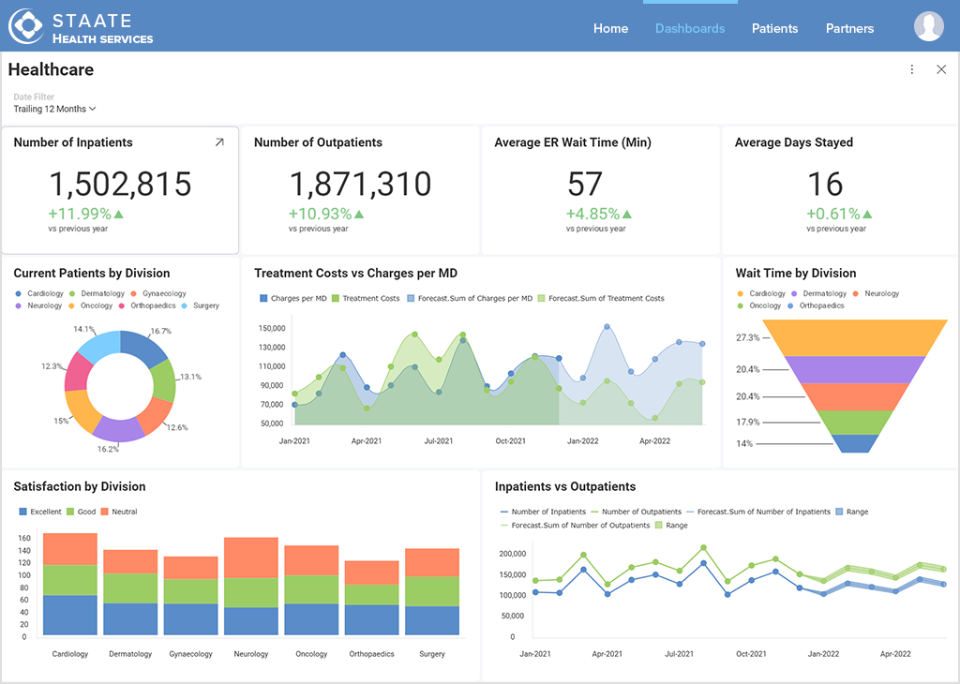960x684 pixels.
Task: Open the Trailing 12 Months date filter
Action: [53, 109]
